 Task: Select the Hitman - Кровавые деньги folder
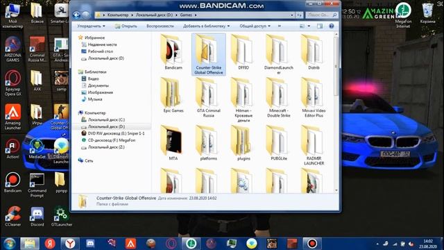point(244,100)
